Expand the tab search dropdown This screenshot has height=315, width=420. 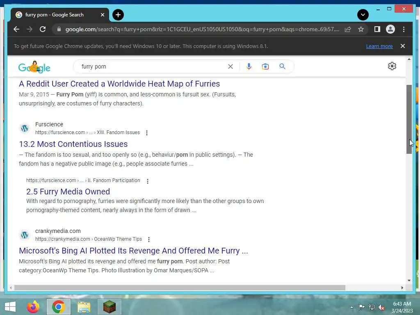pos(363,15)
